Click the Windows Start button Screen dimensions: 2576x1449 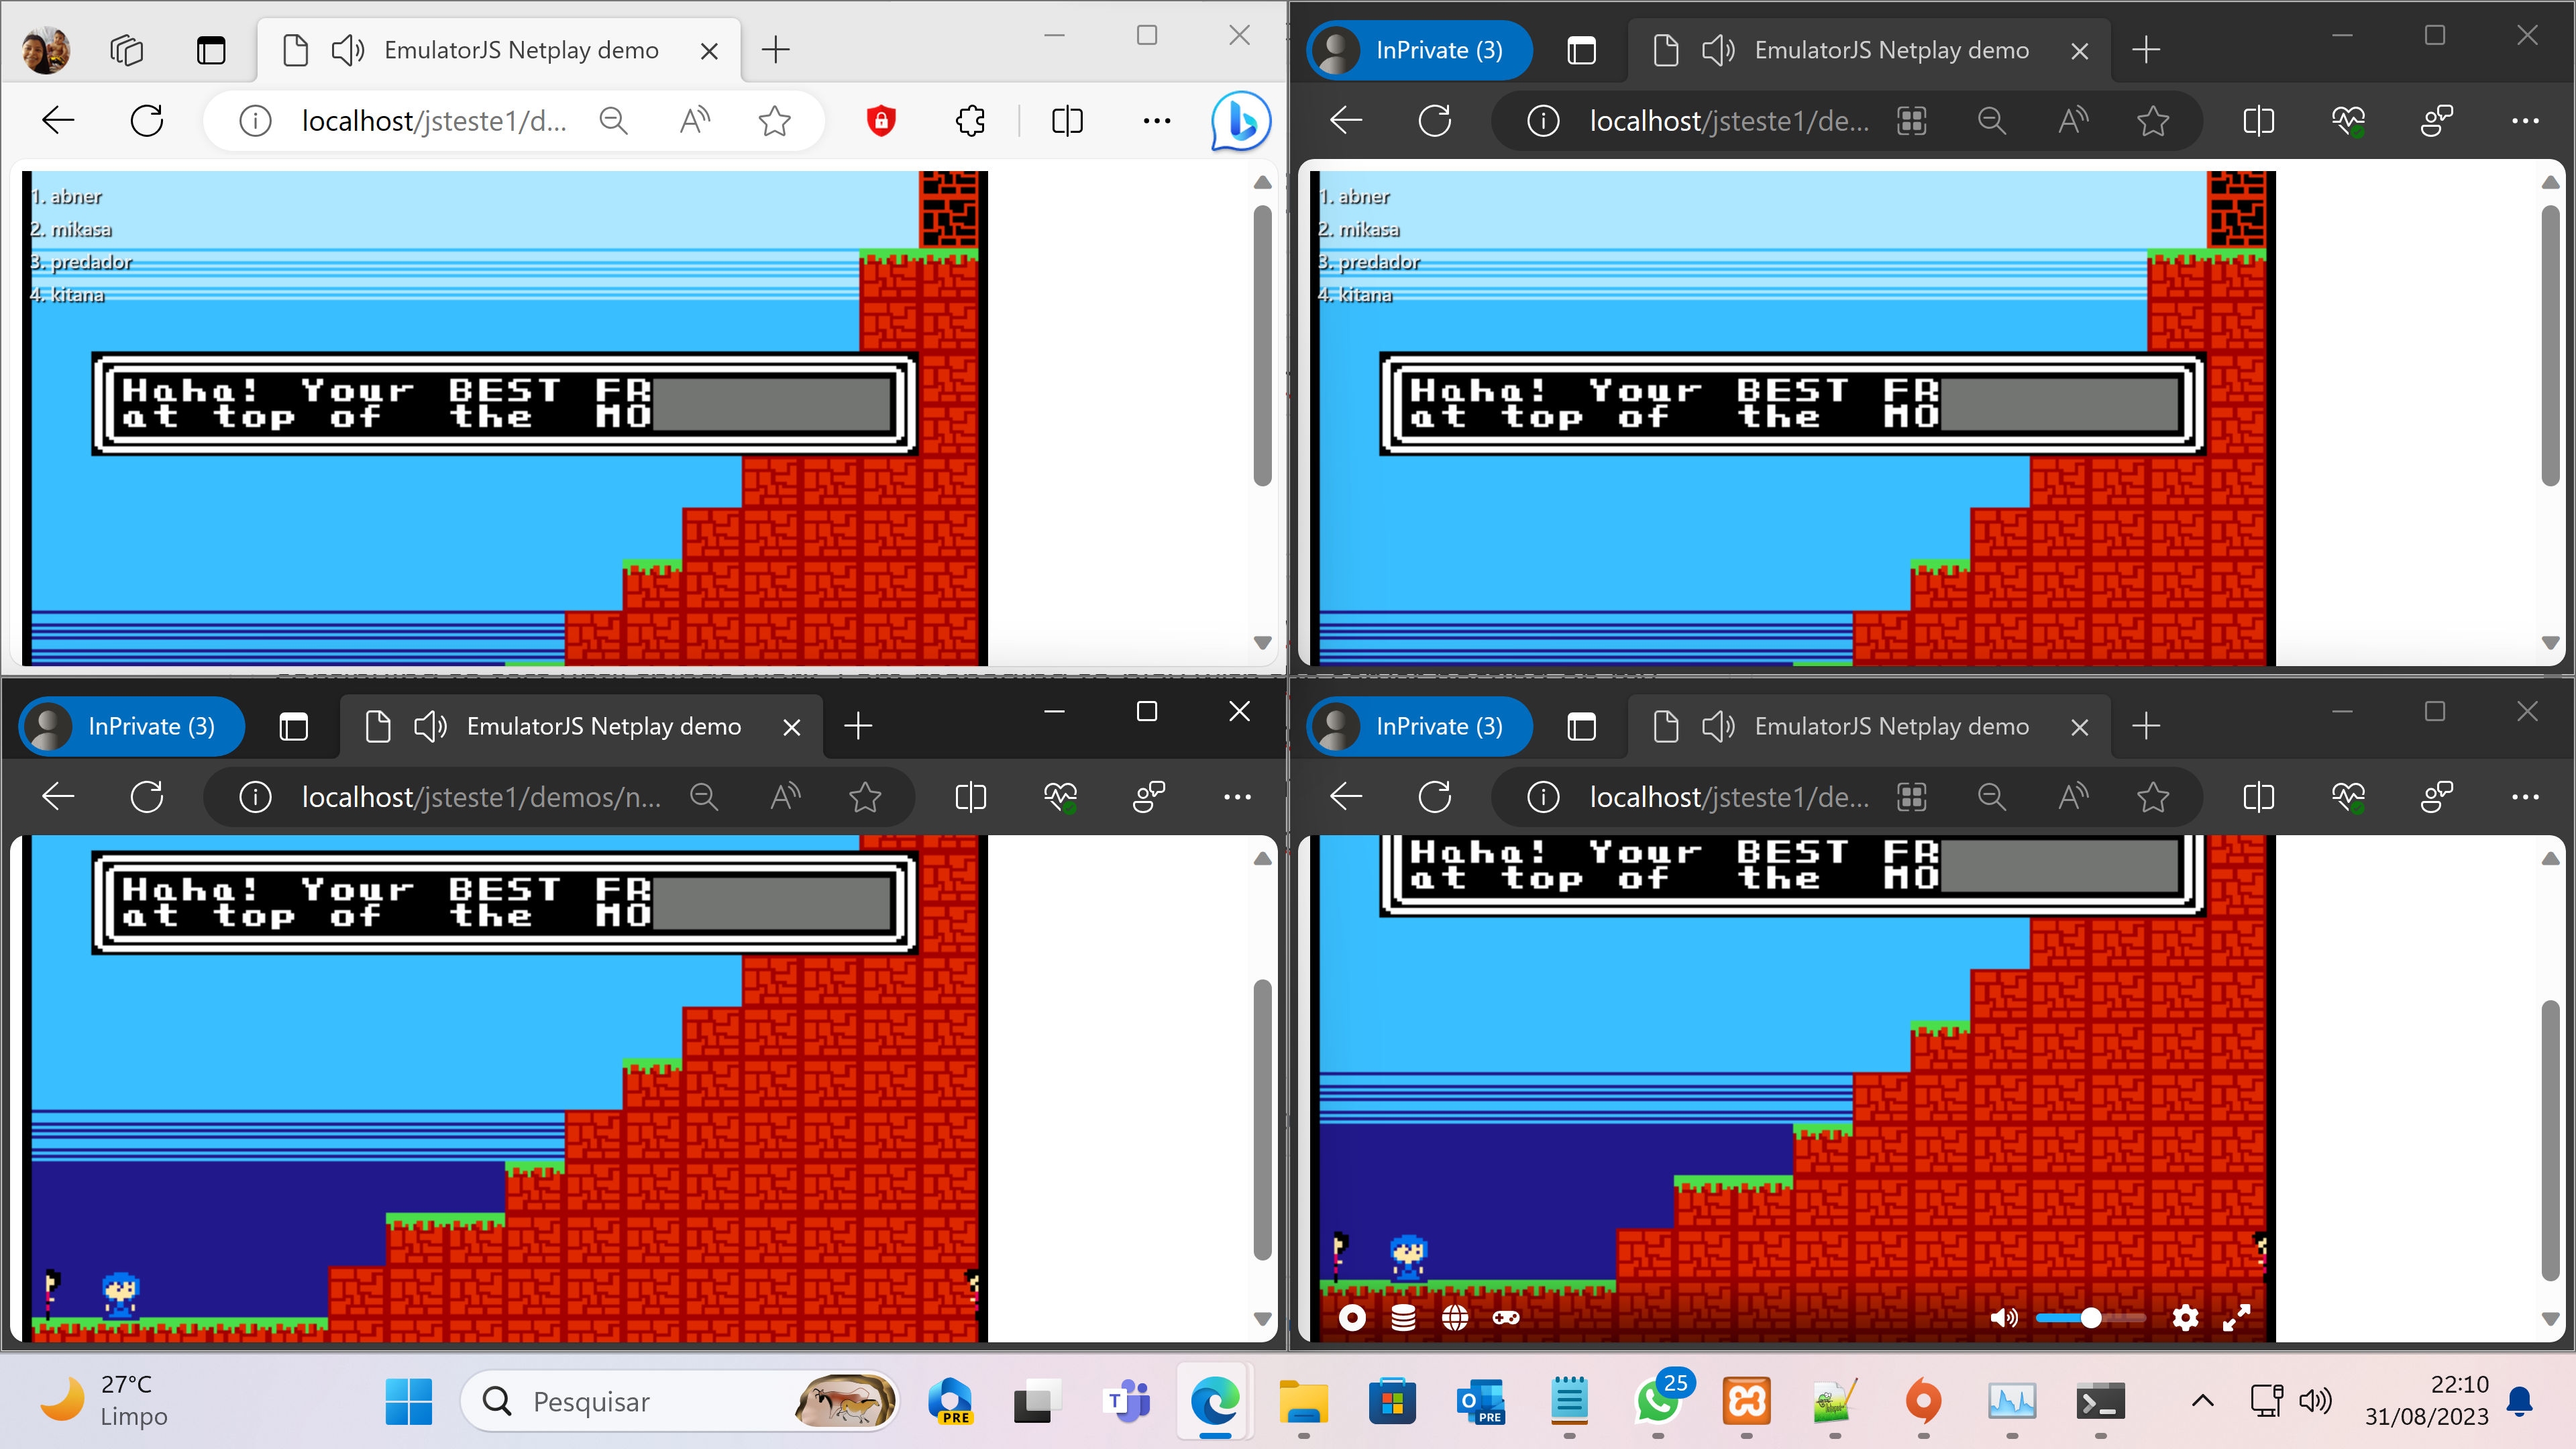409,1401
